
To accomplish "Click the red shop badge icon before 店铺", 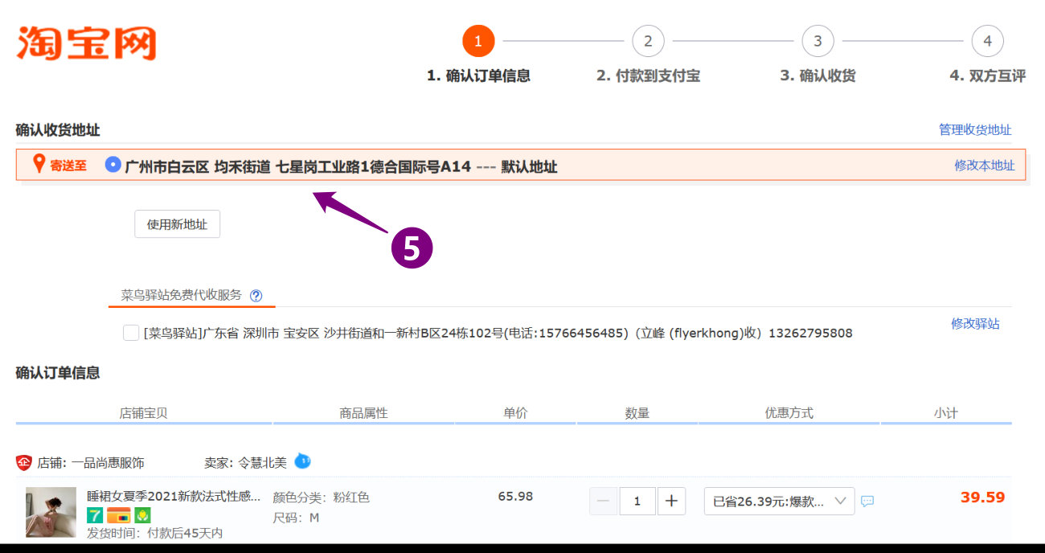I will click(x=23, y=463).
